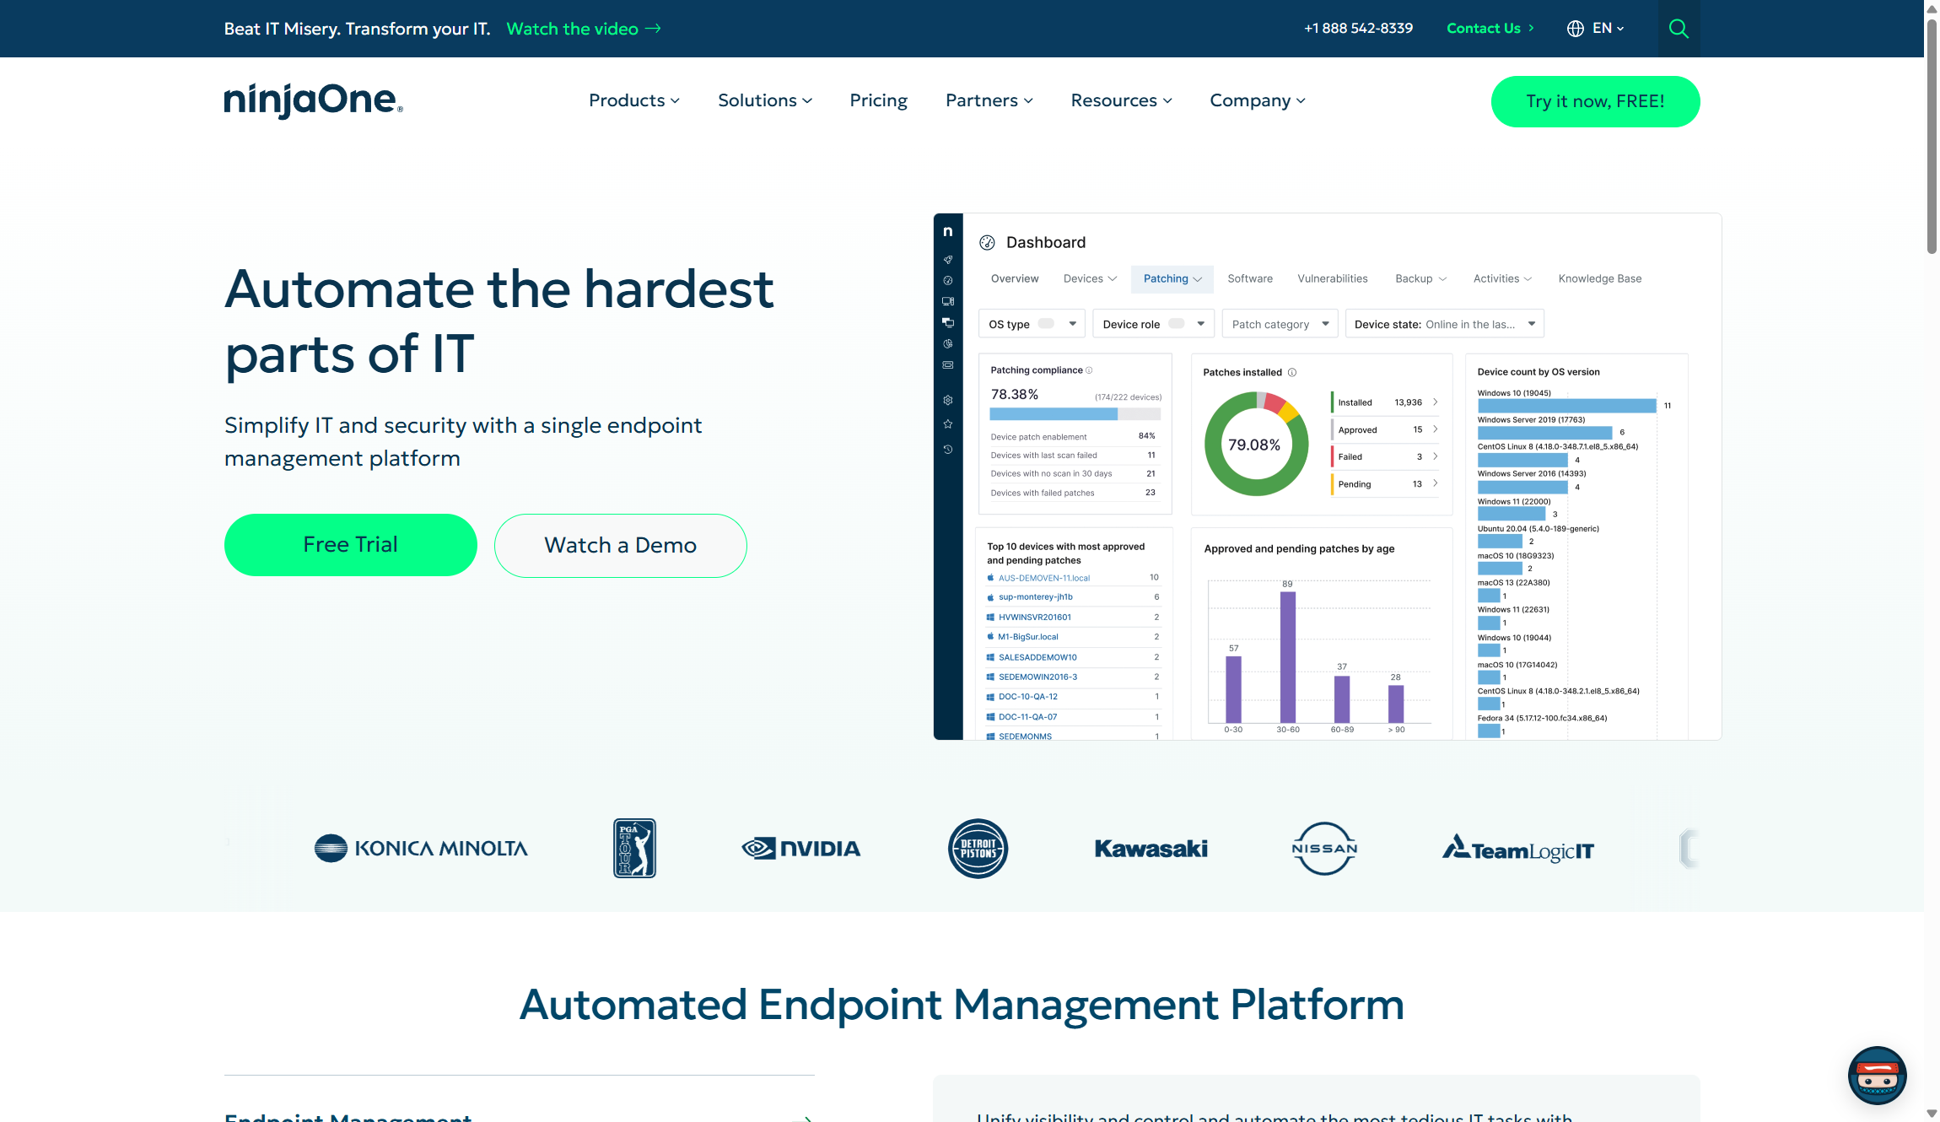1940x1122 pixels.
Task: Click the rocket icon in dashboard sidebar
Action: click(948, 260)
